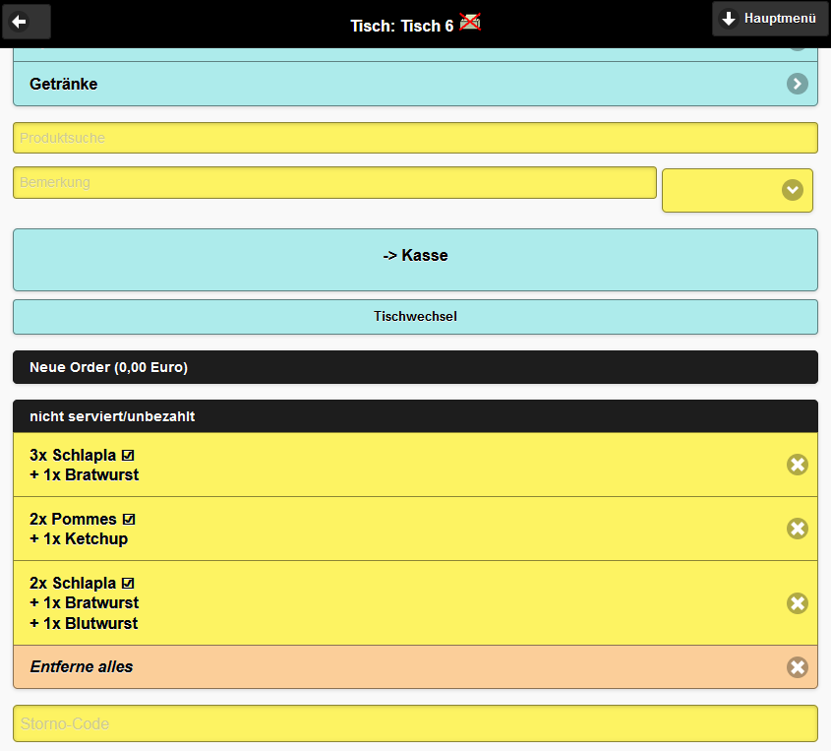Screen dimensions: 831x751
Task: Click the X icon on Entferne alles
Action: 797,666
